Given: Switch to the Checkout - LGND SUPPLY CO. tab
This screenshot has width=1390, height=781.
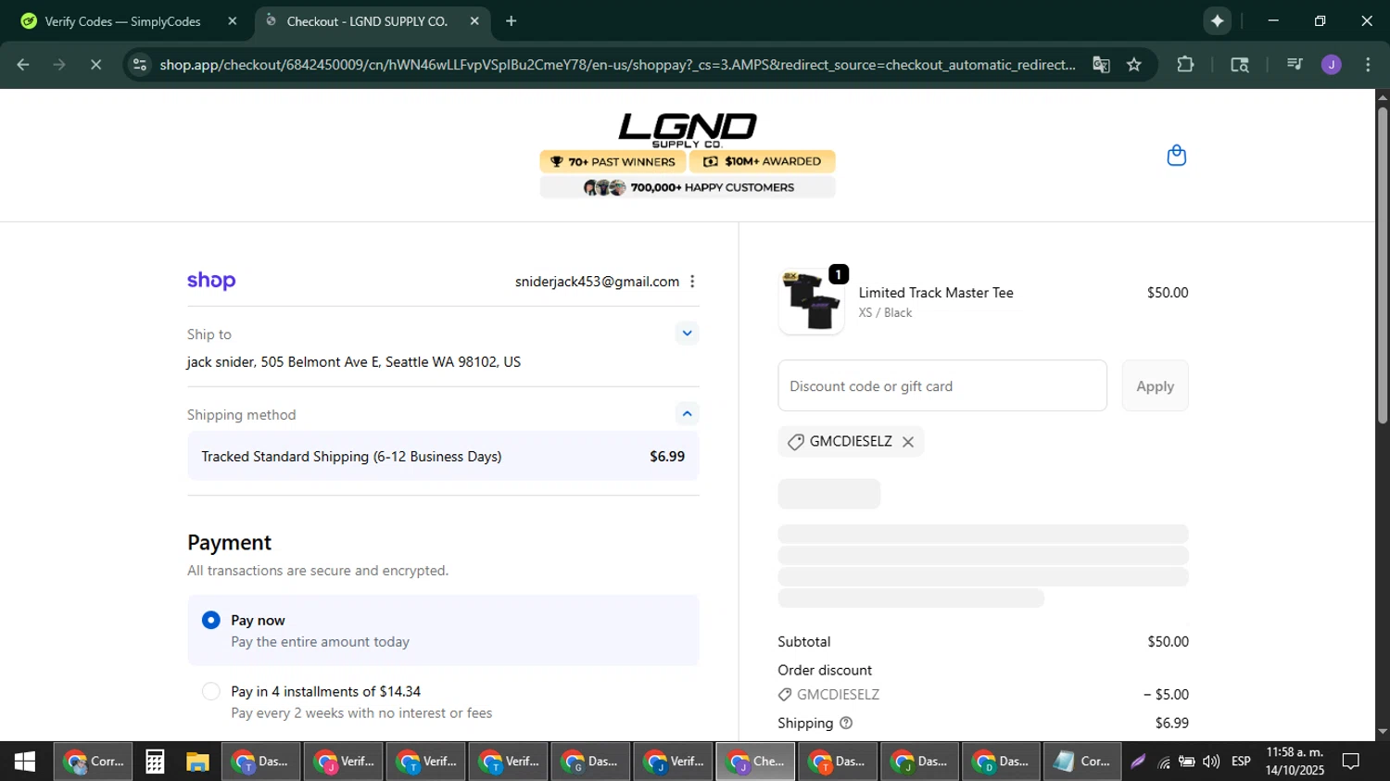Looking at the screenshot, I should (367, 21).
